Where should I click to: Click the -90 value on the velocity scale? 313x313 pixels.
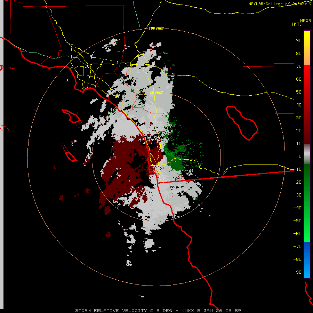click(297, 272)
